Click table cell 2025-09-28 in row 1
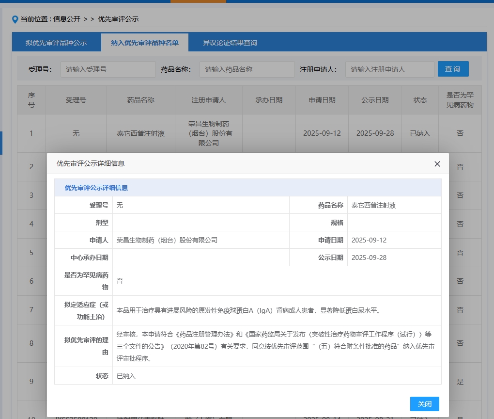This screenshot has width=494, height=419. (x=375, y=133)
